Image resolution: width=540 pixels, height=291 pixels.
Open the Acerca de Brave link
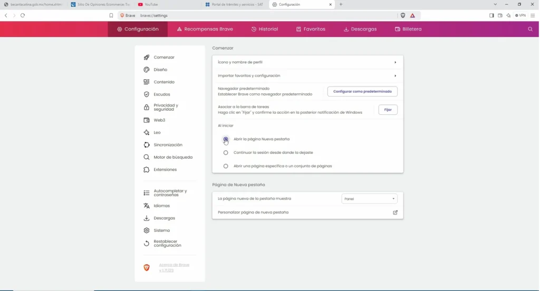pos(174,268)
